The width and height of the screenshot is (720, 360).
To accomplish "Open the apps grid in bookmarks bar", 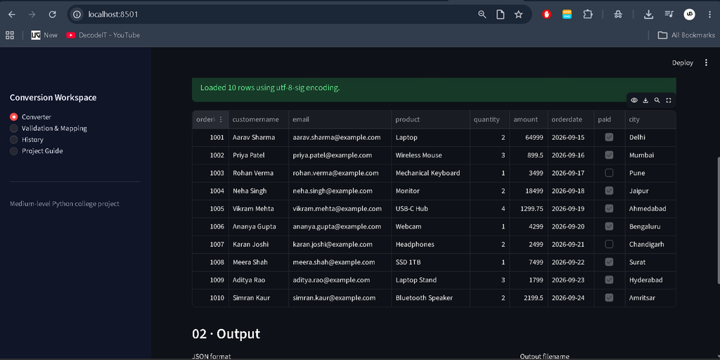I will (10, 35).
